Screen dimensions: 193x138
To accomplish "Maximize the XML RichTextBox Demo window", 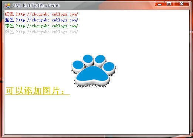I will pos(169,4).
